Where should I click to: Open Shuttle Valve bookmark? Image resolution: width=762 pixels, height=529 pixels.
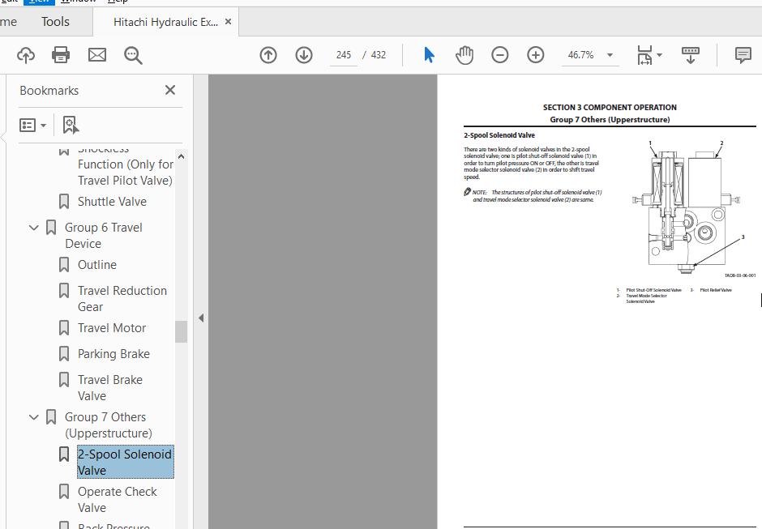[x=112, y=202]
